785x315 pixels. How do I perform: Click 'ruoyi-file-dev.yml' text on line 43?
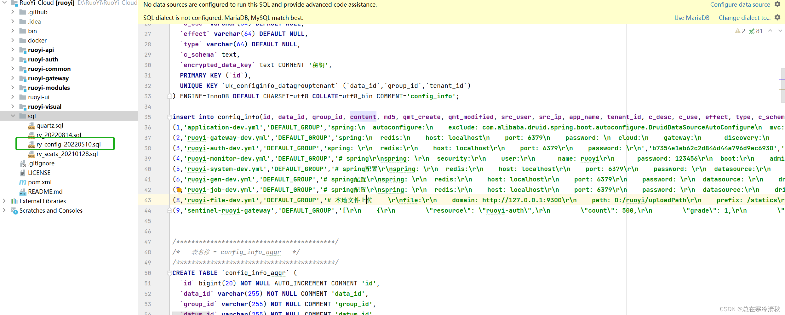tap(221, 200)
